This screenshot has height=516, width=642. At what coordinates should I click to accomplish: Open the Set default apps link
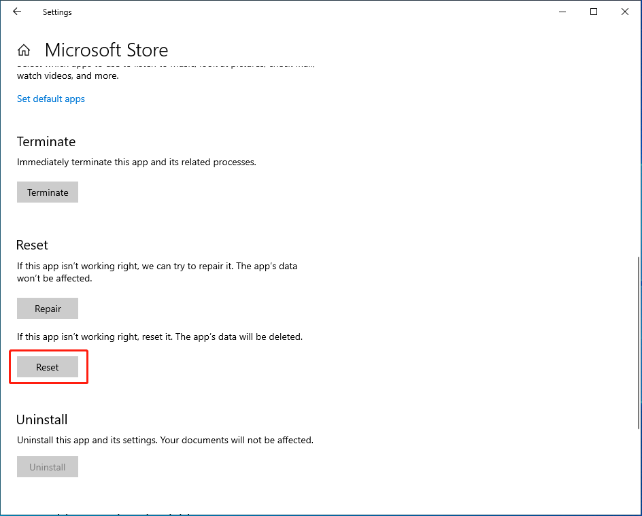[51, 99]
